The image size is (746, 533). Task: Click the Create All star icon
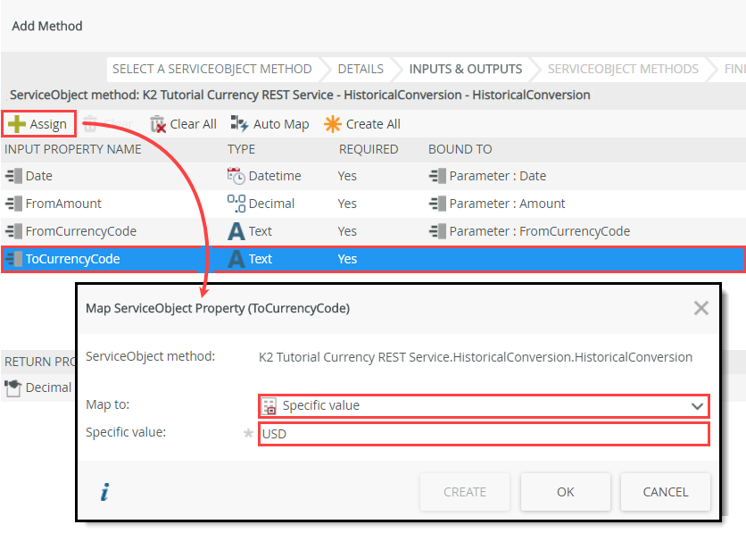pos(332,124)
